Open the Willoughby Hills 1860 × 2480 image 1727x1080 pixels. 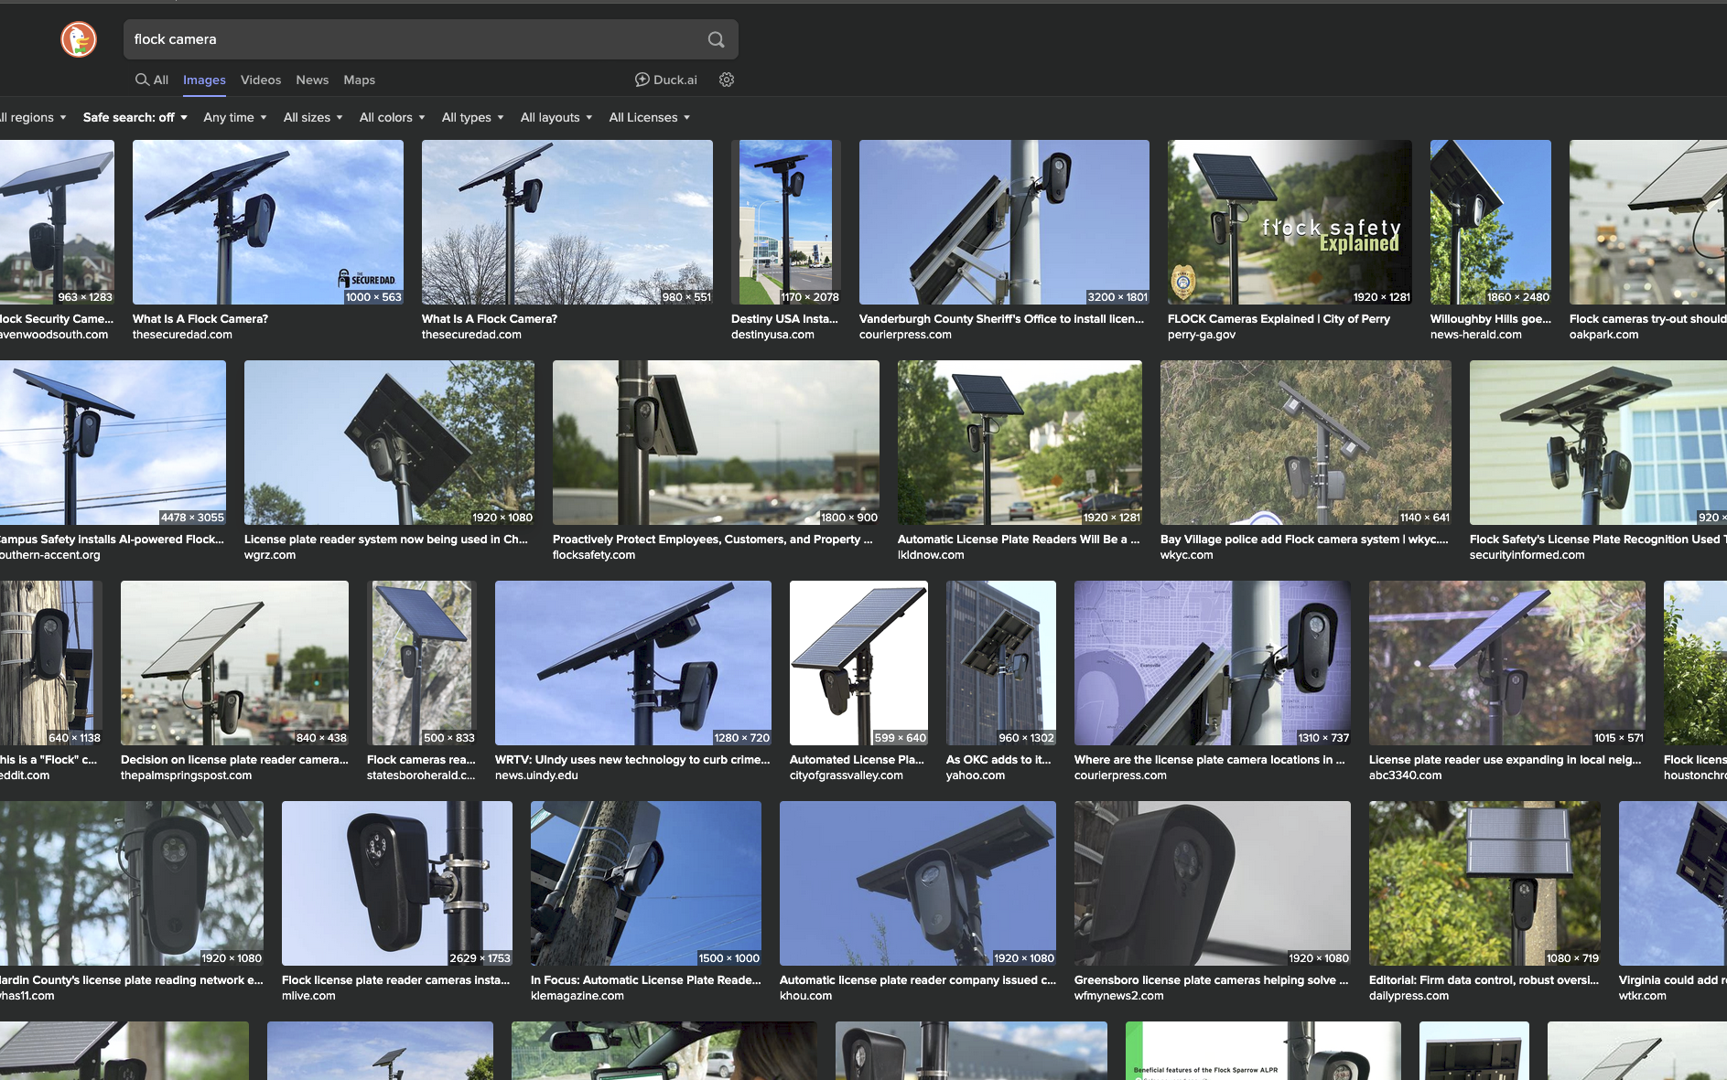point(1491,222)
